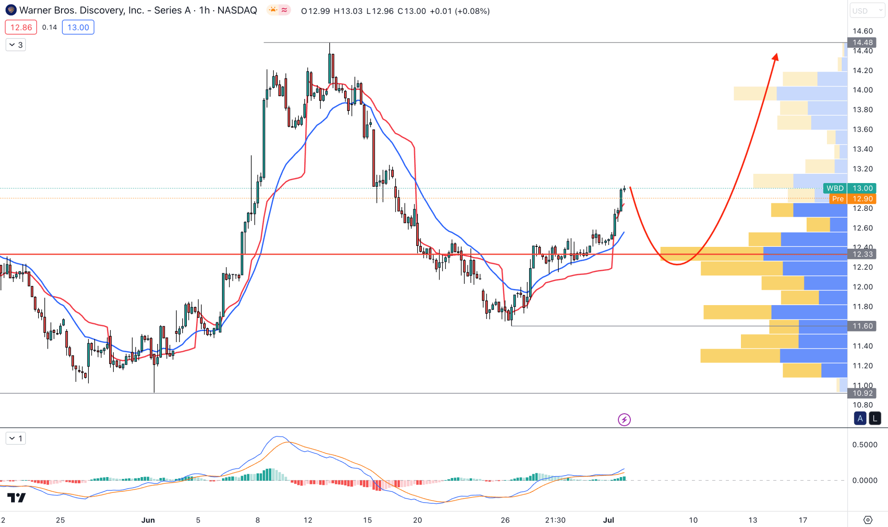
Task: Click the 0.14 spread value
Action: tap(49, 27)
